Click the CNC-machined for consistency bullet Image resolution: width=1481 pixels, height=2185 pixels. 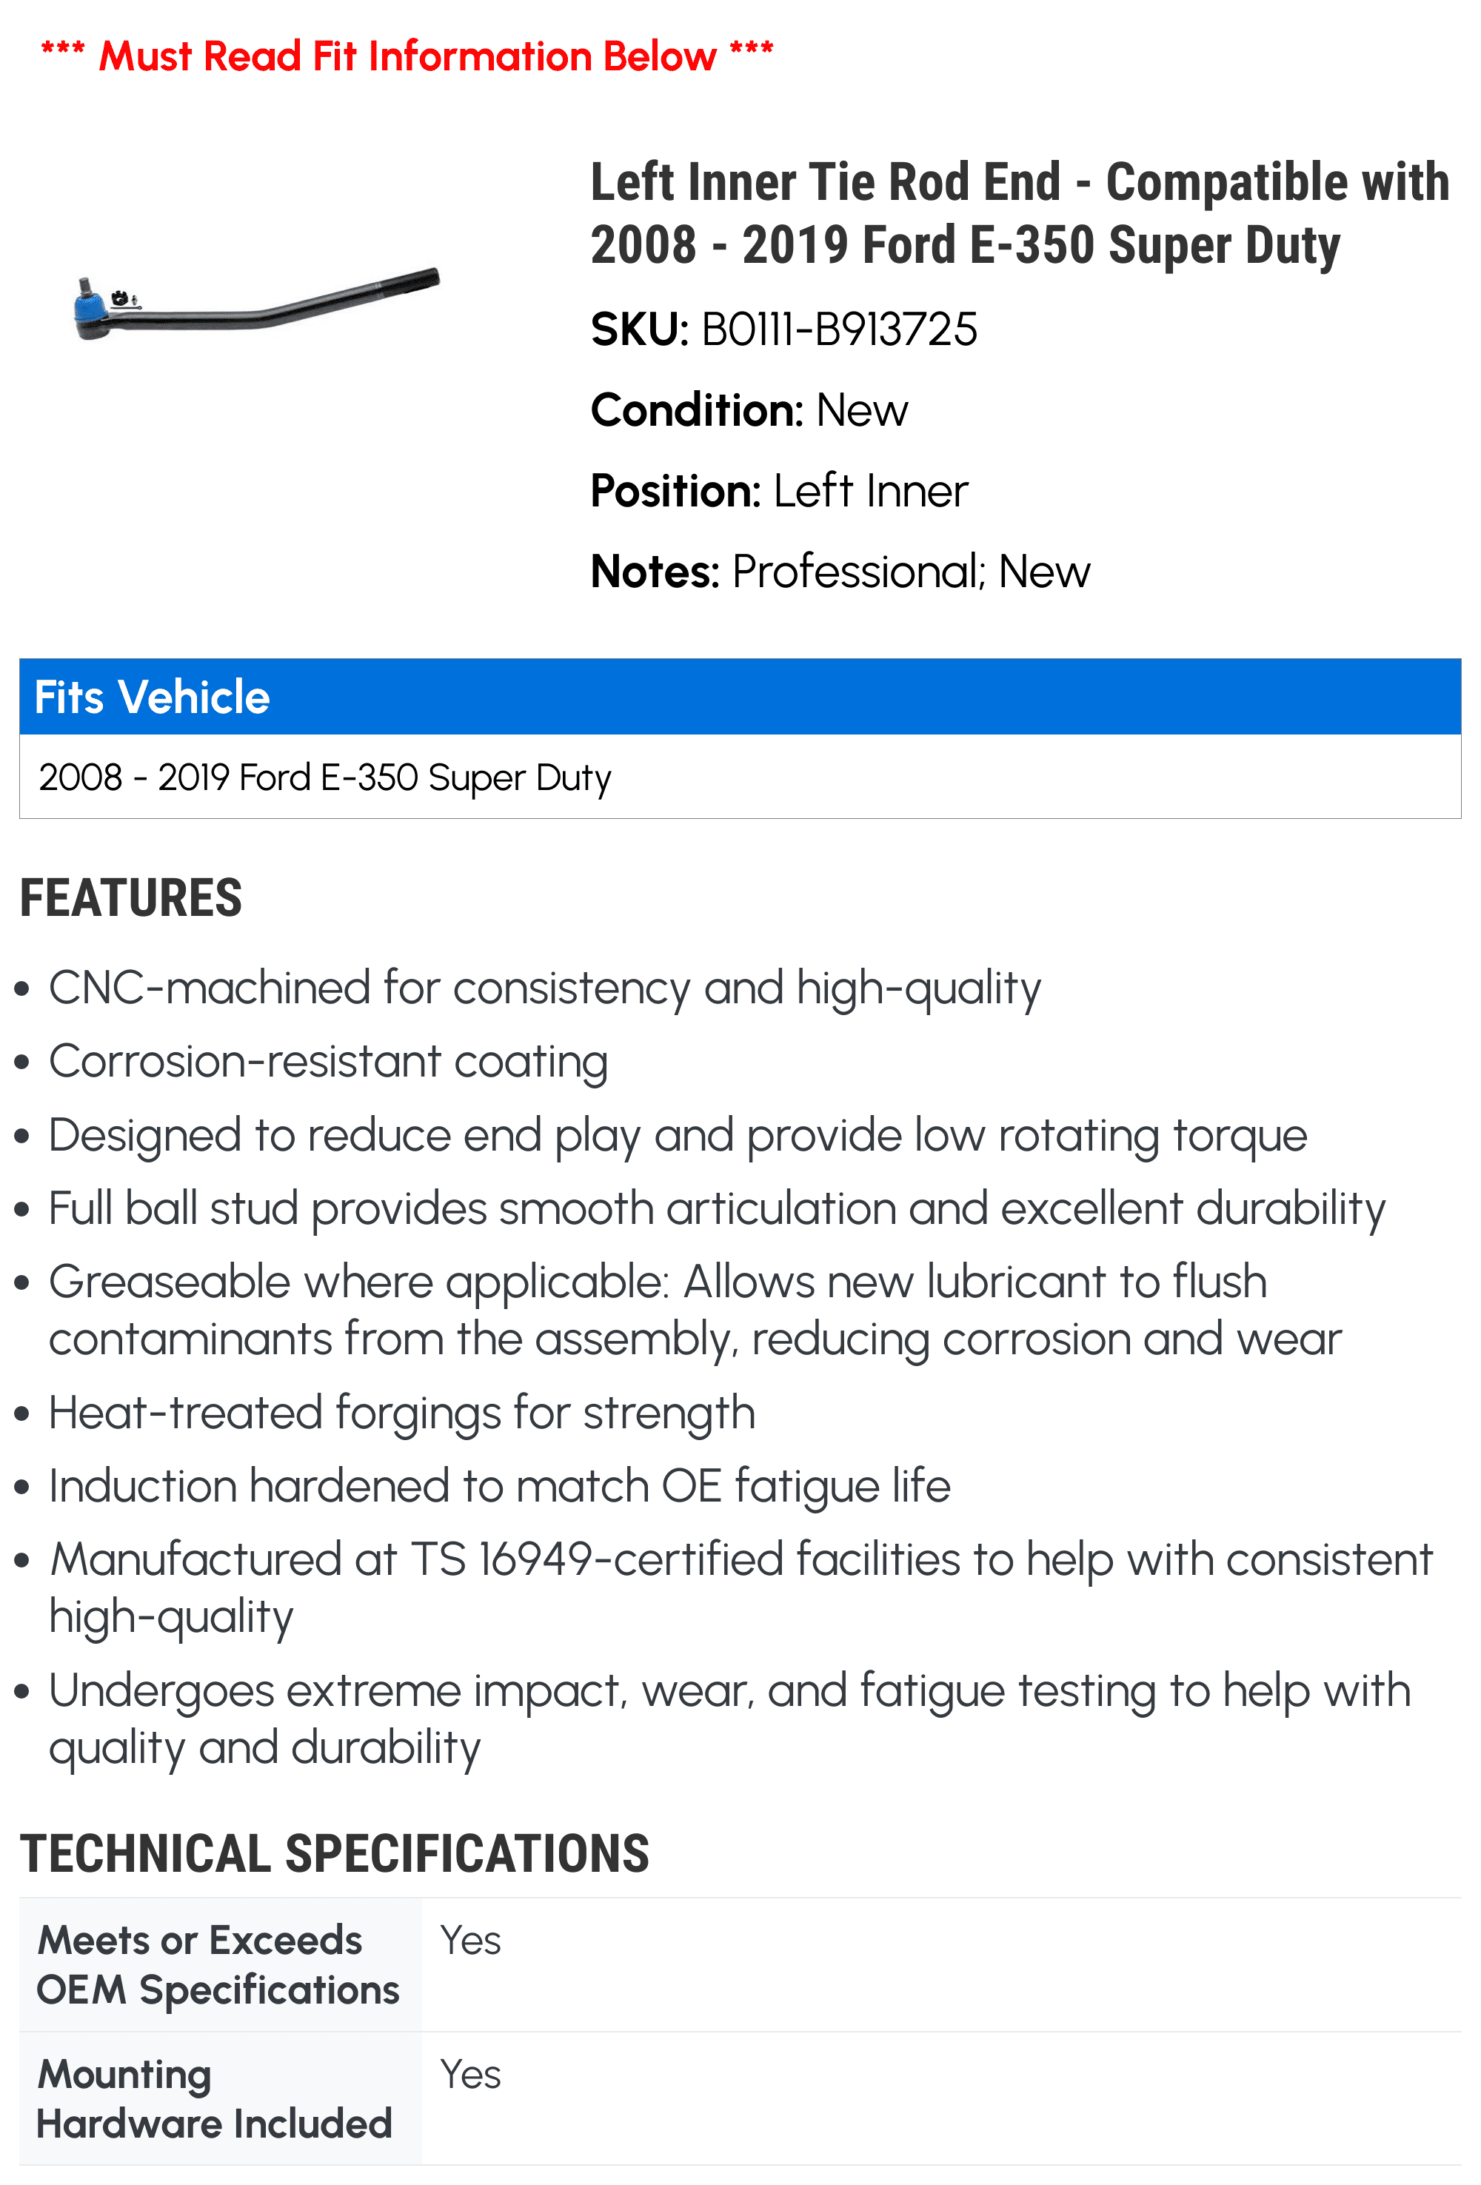[x=544, y=989]
